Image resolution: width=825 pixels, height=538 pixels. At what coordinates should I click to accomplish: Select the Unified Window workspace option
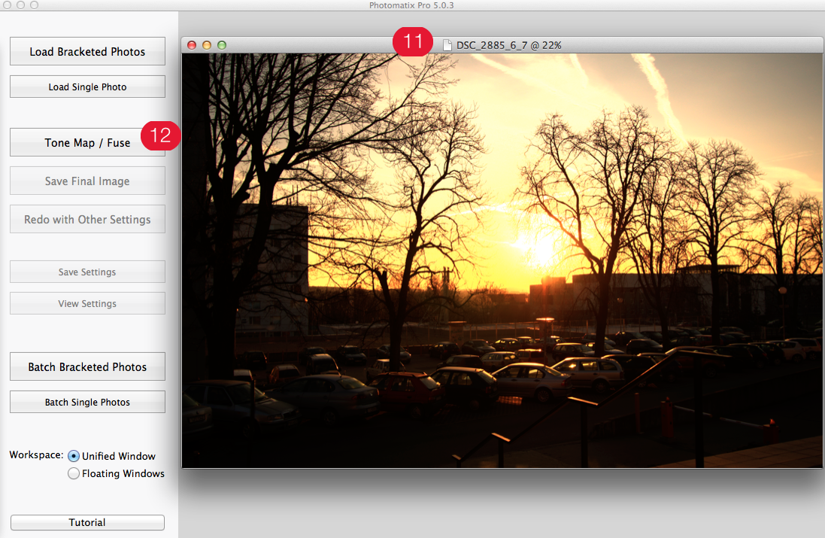point(74,456)
